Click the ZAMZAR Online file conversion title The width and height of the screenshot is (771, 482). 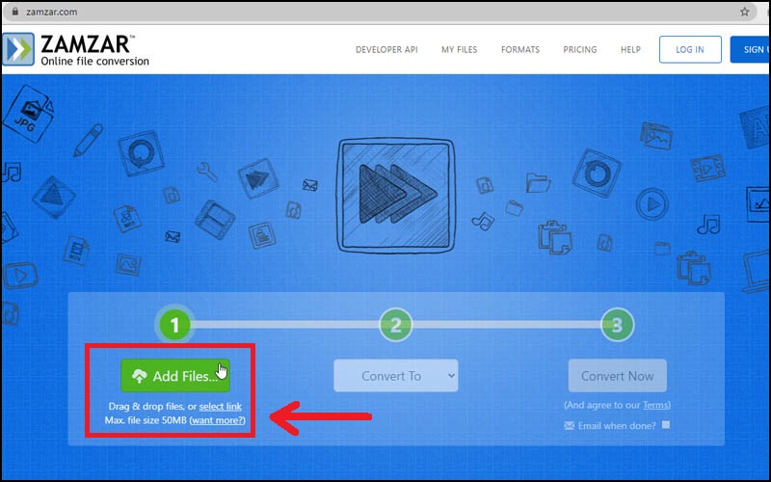pos(94,50)
